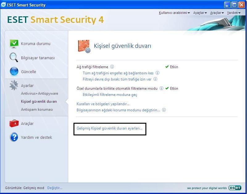Select Koruma durumu in sidebar
247x194 pixels.
pos(36,43)
